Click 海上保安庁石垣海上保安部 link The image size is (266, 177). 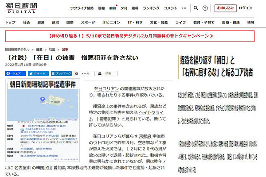[39, 156]
